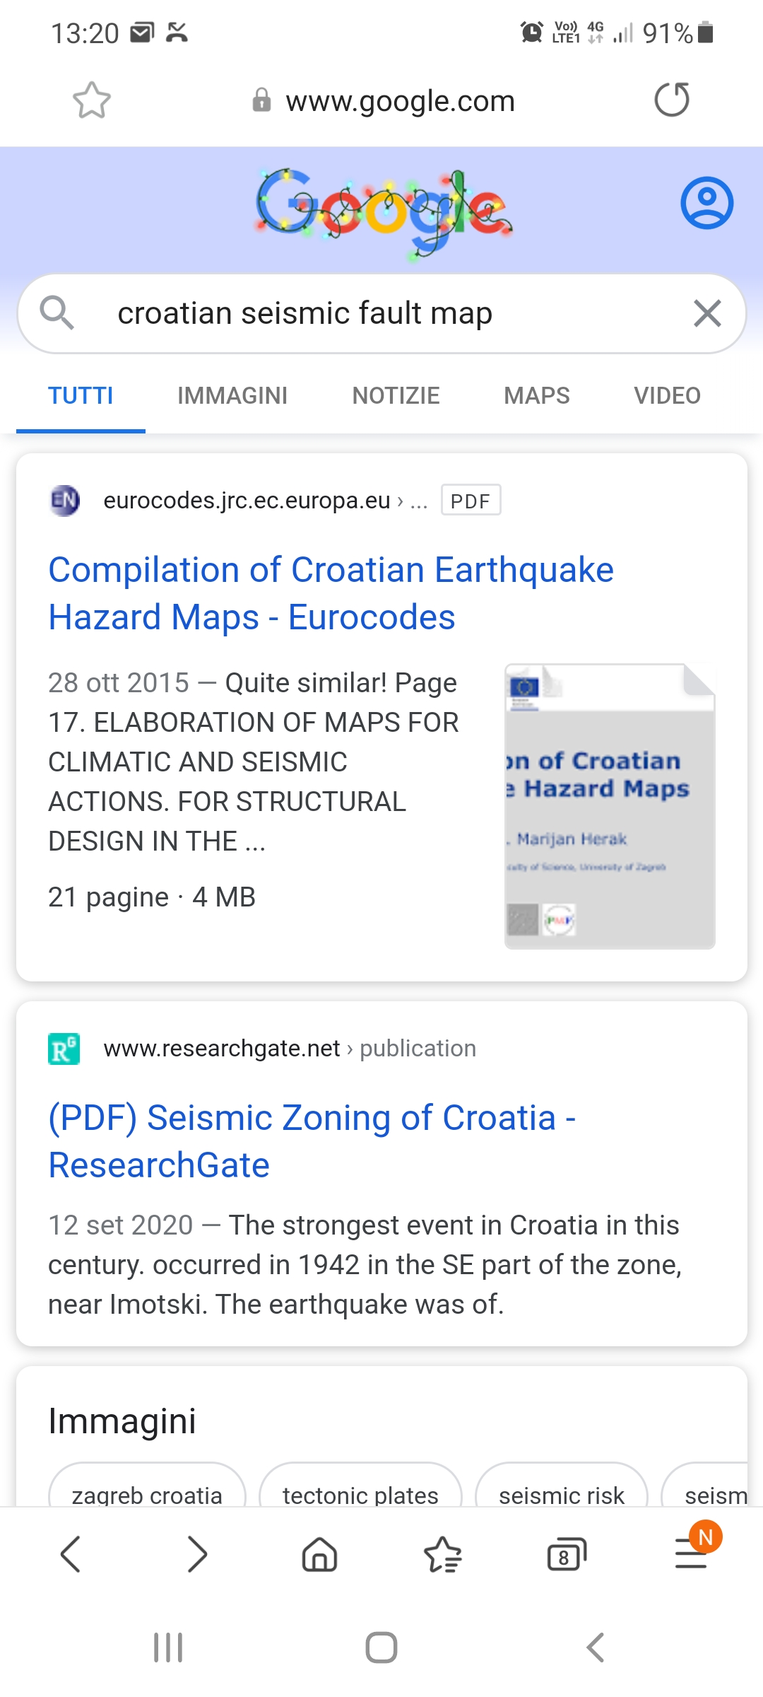Reload the page with refresh icon
Viewport: 763px width, 1697px height.
[671, 100]
